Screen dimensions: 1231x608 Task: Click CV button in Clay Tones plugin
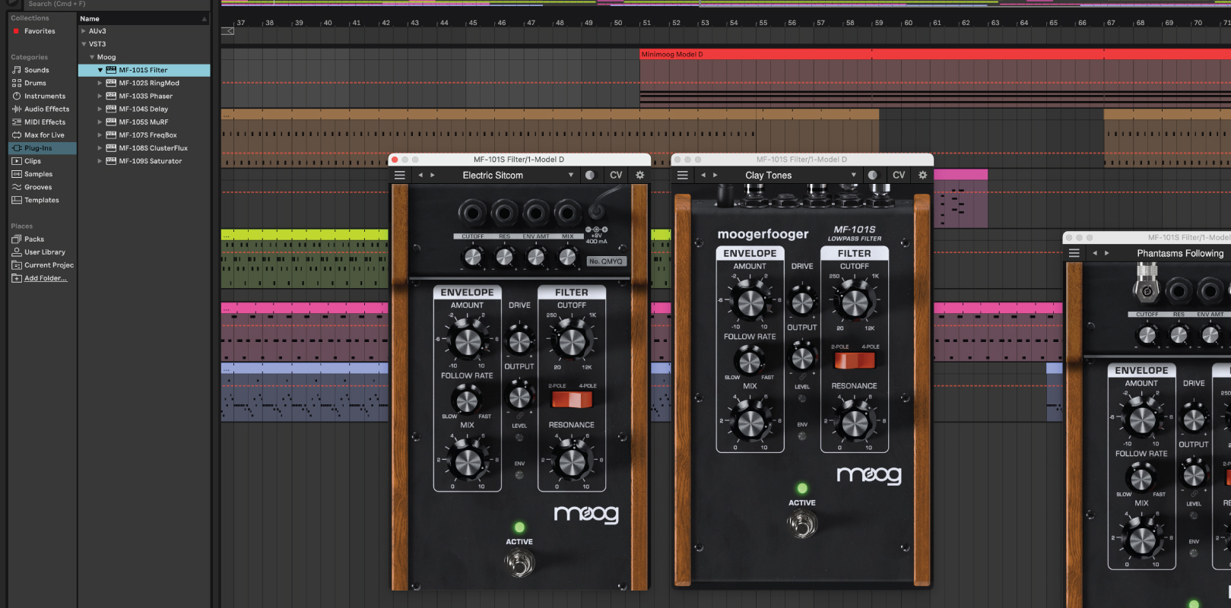point(898,175)
